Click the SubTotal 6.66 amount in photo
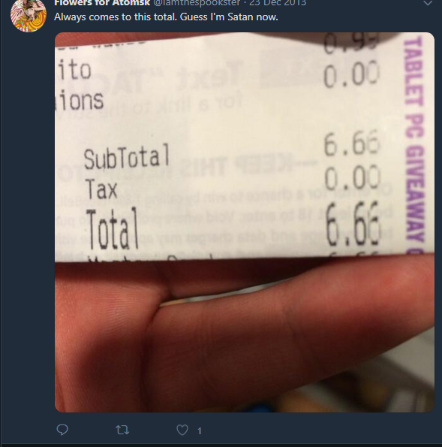 (x=352, y=143)
